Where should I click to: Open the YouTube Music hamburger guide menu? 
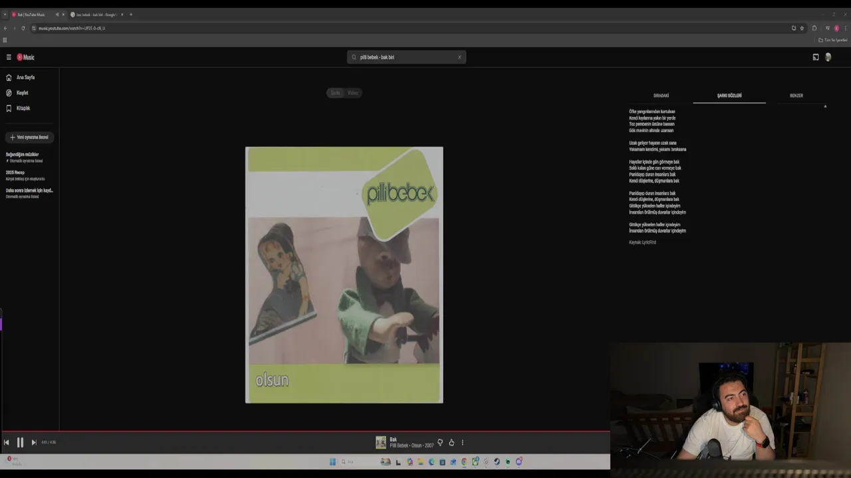[9, 57]
